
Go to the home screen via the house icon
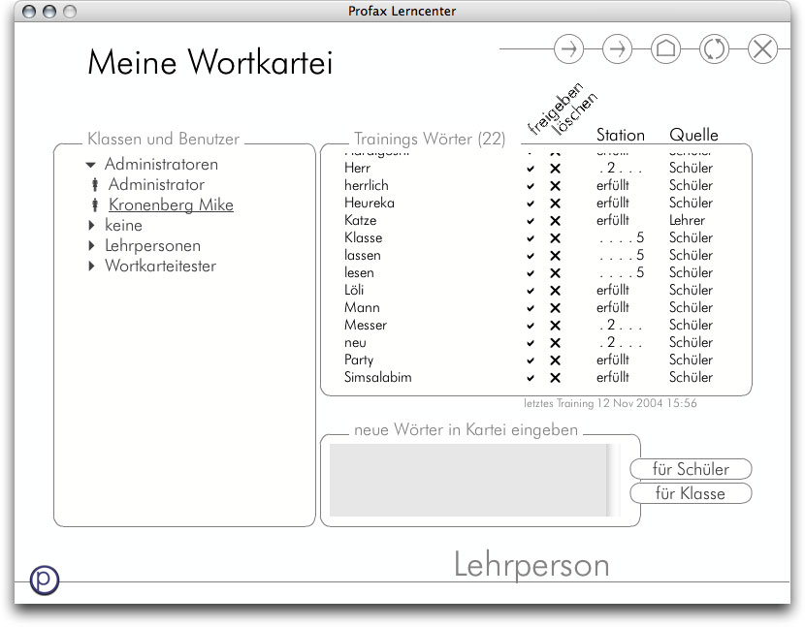coord(666,49)
